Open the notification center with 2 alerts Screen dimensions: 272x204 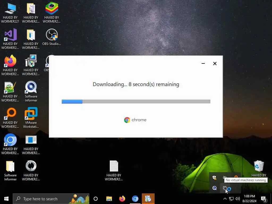click(x=264, y=199)
